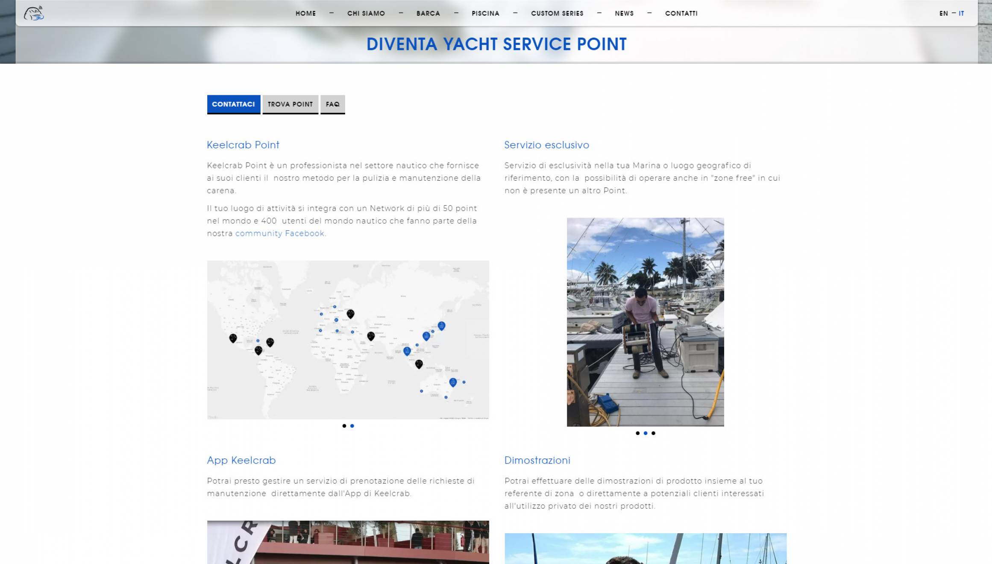Click the DIVENTA YACHT SERVICE POINT title

click(496, 44)
